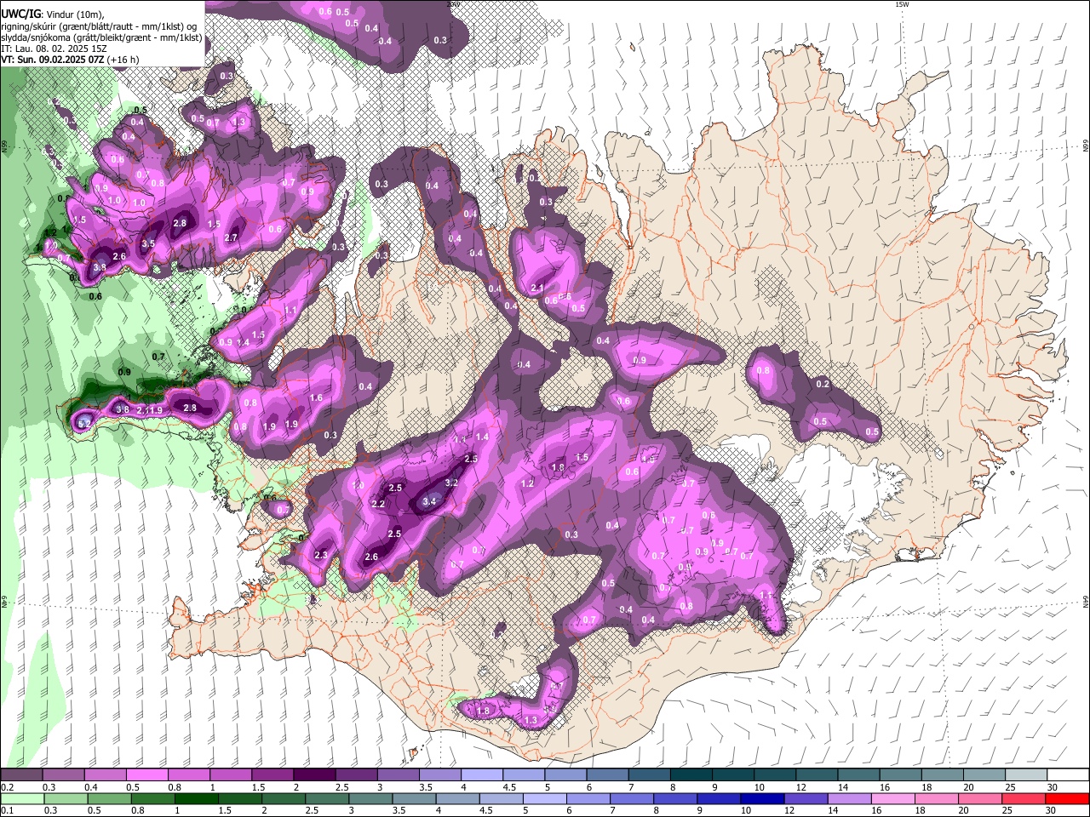The height and width of the screenshot is (817, 1090).
Task: Click the red swatch labeled 30 in bottom legend
Action: click(x=1068, y=798)
